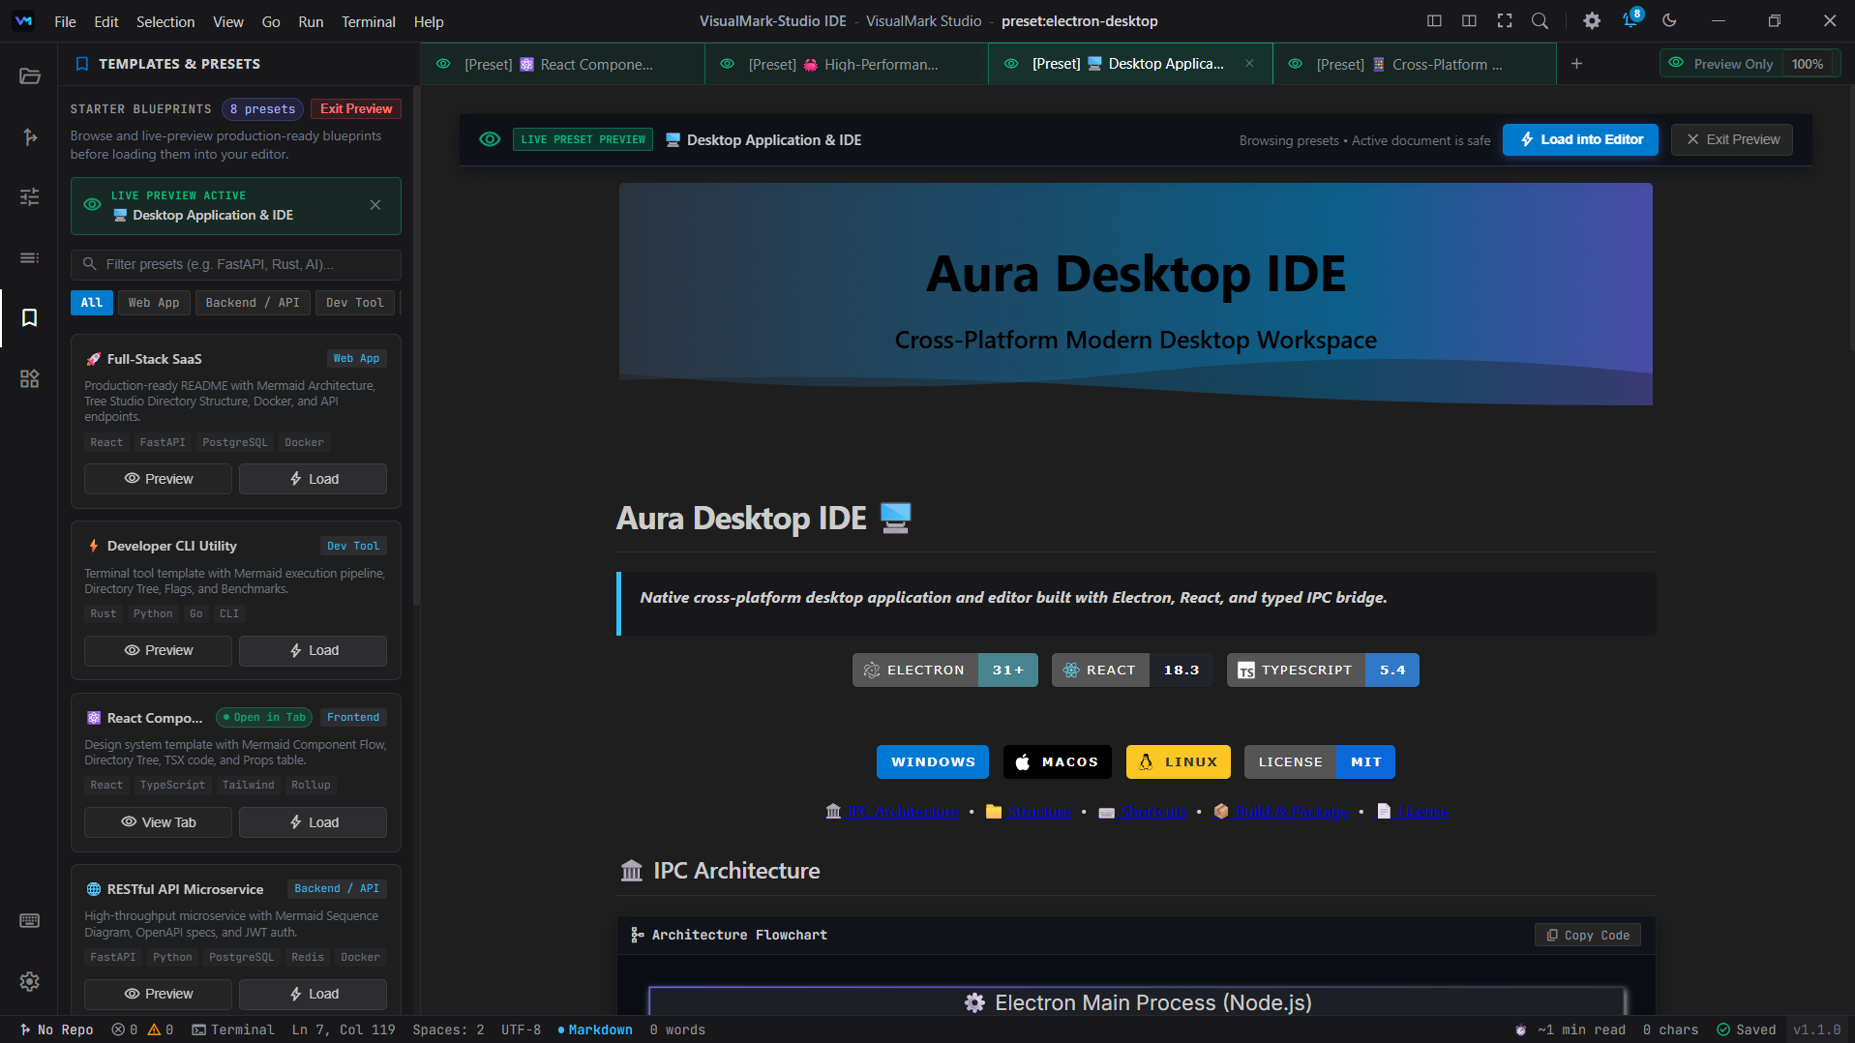This screenshot has height=1043, width=1855.
Task: Change language mode Markdown
Action: click(x=595, y=1029)
